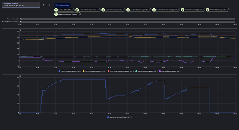Toggle the Aussentemperatur series in the legend
Viewport: 239px width, 130px height.
(147, 71)
